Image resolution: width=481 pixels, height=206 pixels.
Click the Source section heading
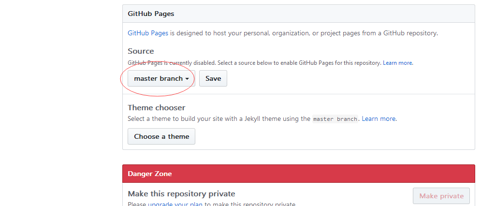pos(141,51)
